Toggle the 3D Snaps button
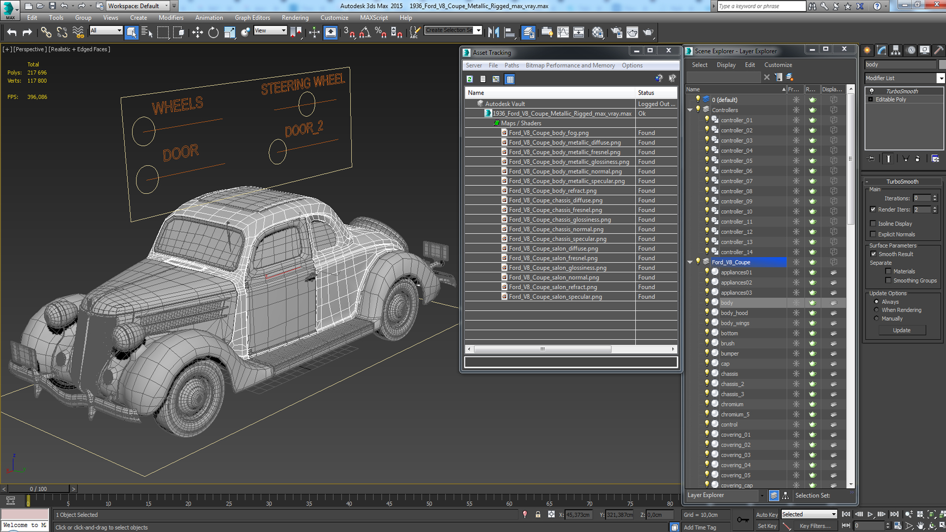The image size is (946, 532). pos(349,33)
